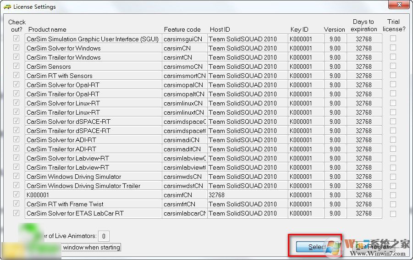413x260 pixels.
Task: Toggle check out for CarSim Solver for Windows
Action: (x=17, y=48)
